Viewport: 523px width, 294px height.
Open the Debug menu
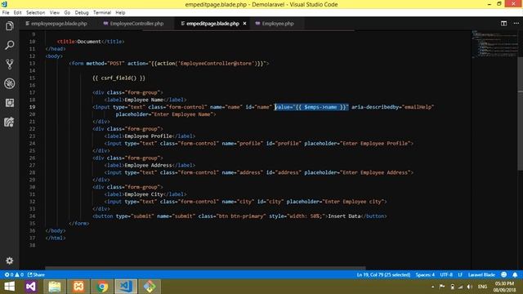click(82, 13)
